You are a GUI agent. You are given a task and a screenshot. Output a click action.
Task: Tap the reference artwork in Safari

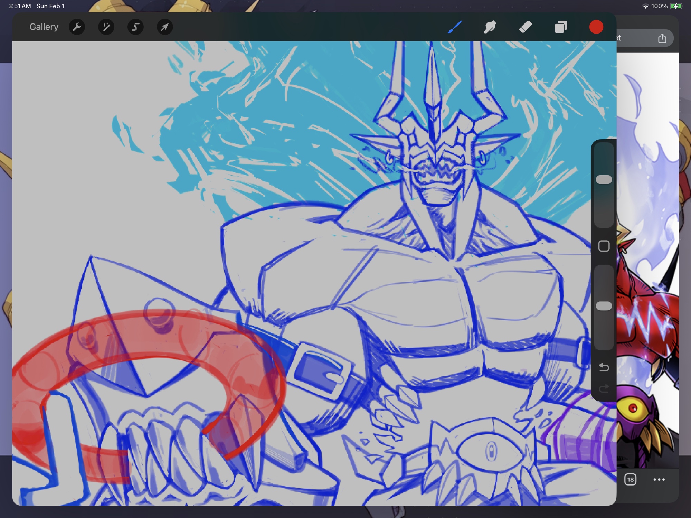[648, 276]
